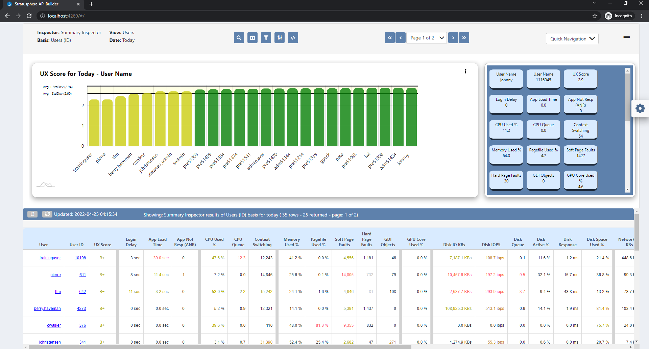Click the small line chart icon under graph

click(46, 184)
